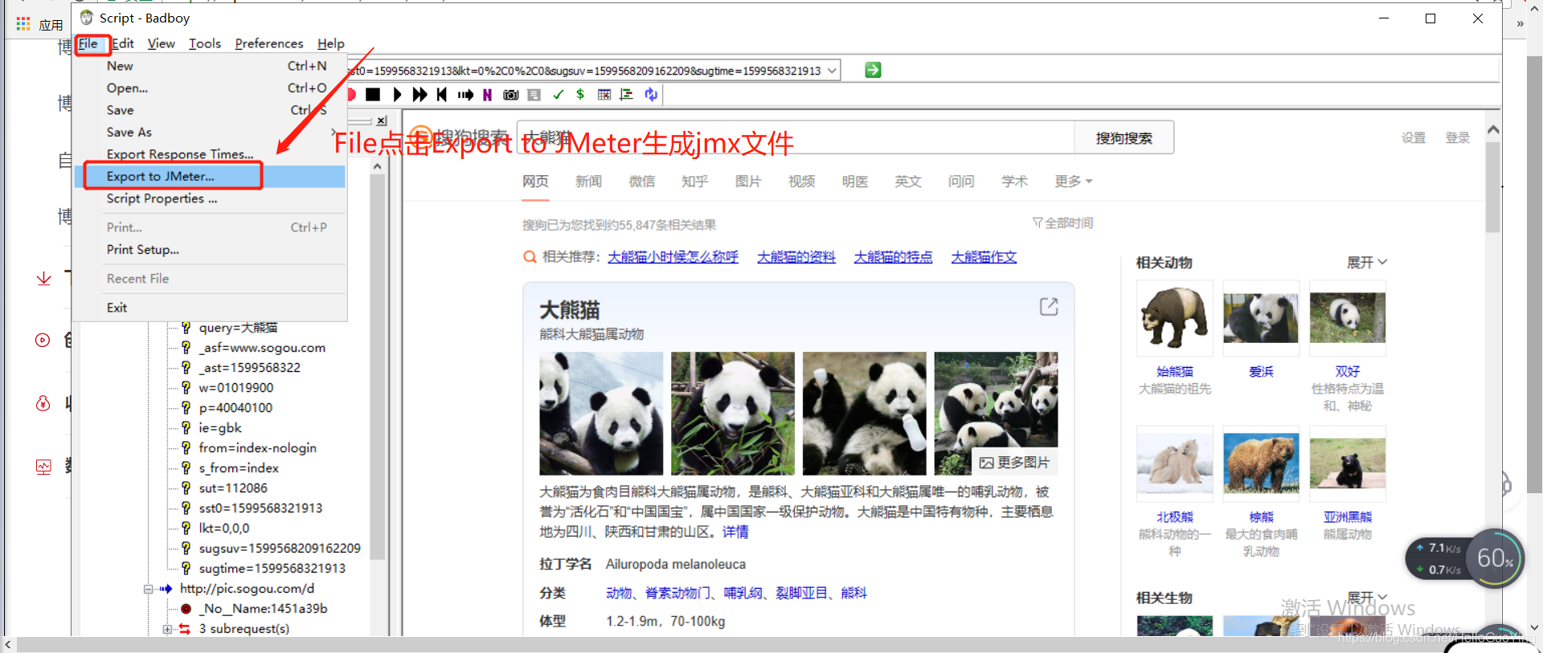
Task: Click the purple N navigation mode icon
Action: point(487,95)
